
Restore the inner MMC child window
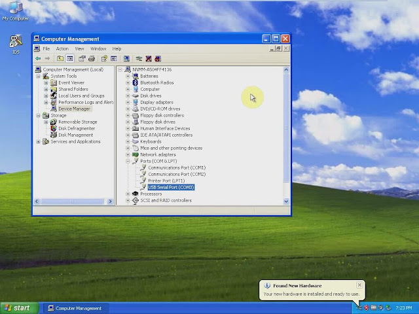tap(279, 48)
